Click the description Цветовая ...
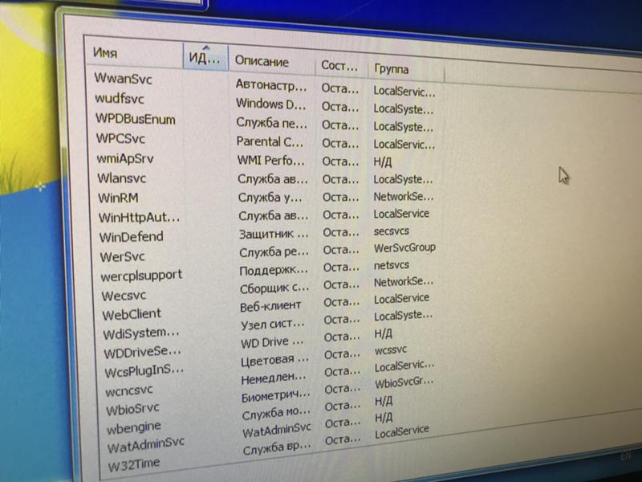 click(274, 361)
